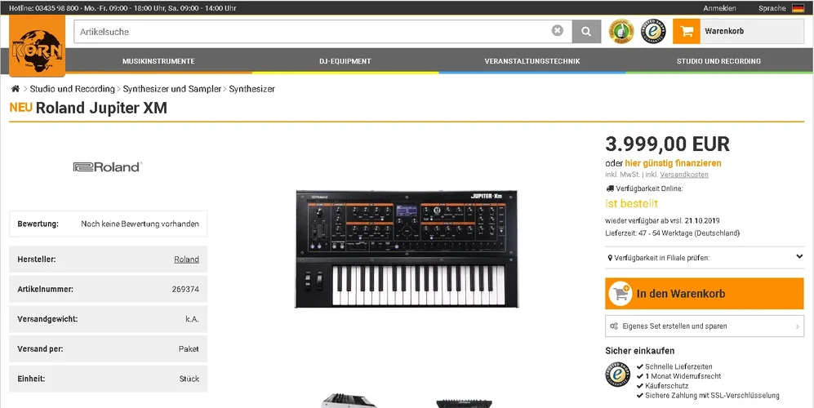Click the Artikelsuche search field
Image resolution: width=814 pixels, height=408 pixels.
point(313,32)
